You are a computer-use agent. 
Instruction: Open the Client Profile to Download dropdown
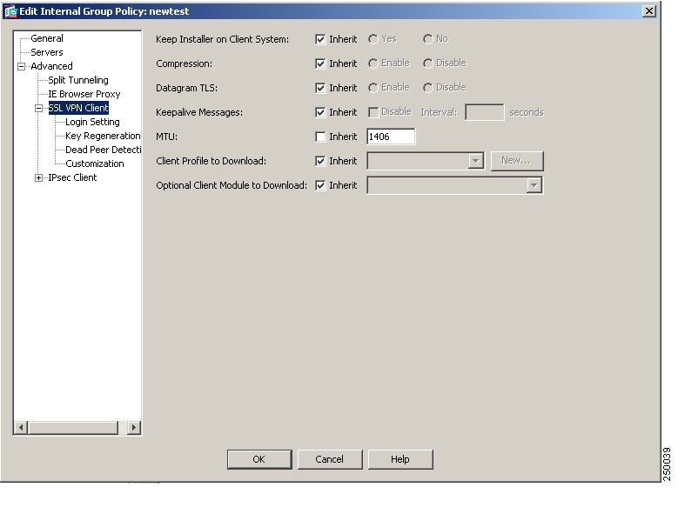[475, 161]
